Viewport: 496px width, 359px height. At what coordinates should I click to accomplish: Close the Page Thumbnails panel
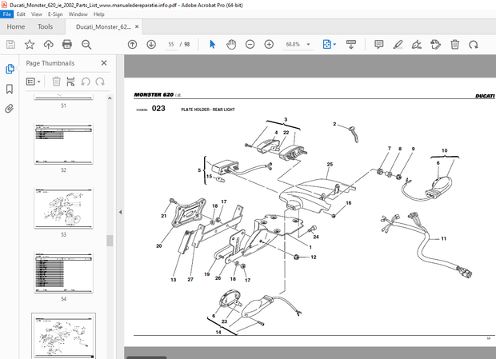[x=104, y=63]
